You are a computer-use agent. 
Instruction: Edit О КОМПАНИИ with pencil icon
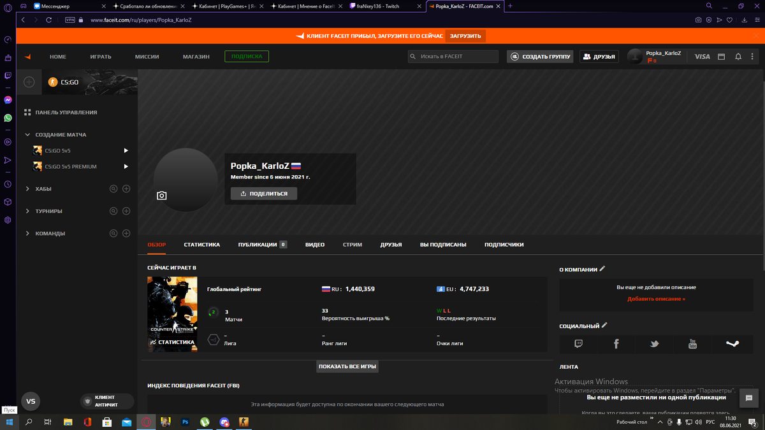click(x=602, y=269)
